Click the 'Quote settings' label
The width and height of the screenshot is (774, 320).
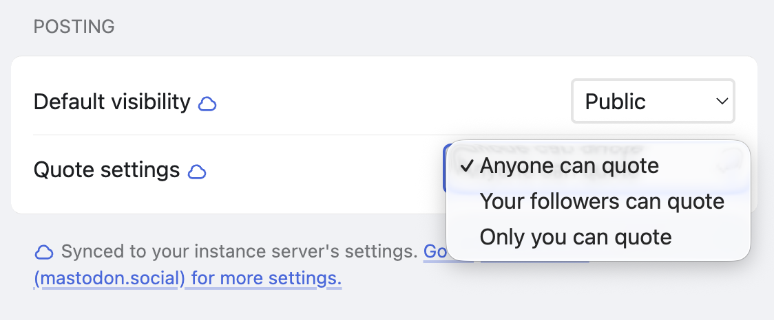[x=106, y=170]
